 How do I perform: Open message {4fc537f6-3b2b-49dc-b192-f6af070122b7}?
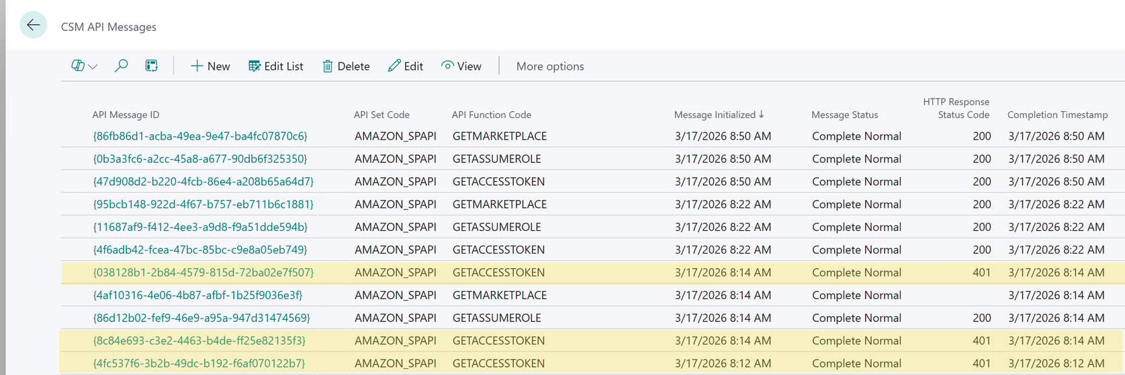[x=199, y=364]
